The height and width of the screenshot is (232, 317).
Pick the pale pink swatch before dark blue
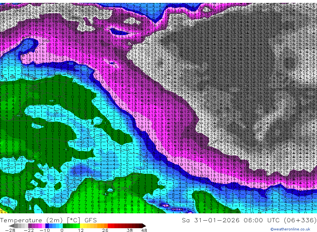[43, 226]
